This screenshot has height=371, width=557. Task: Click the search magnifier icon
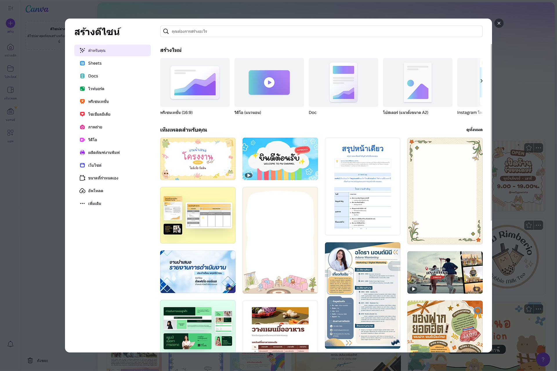click(166, 31)
